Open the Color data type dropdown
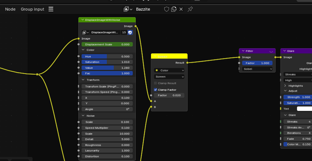 click(x=169, y=70)
